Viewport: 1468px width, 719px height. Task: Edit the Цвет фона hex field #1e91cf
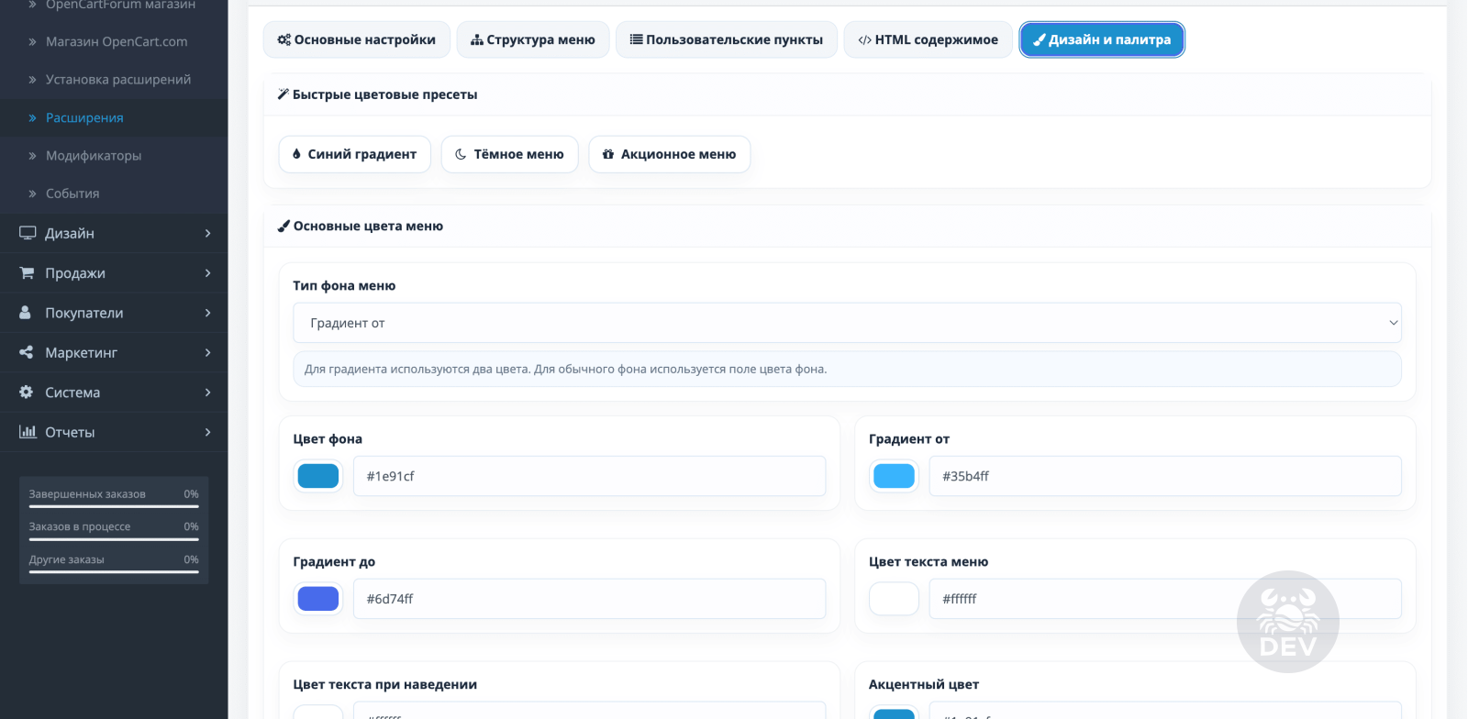pyautogui.click(x=589, y=476)
